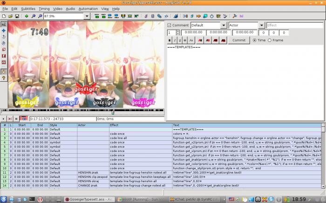Click the green Jump to arrow icon
This screenshot has width=326, height=203.
coord(27,16)
